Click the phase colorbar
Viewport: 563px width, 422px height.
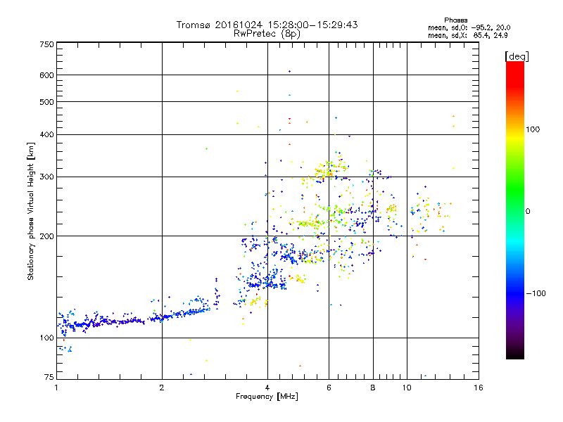tap(515, 210)
